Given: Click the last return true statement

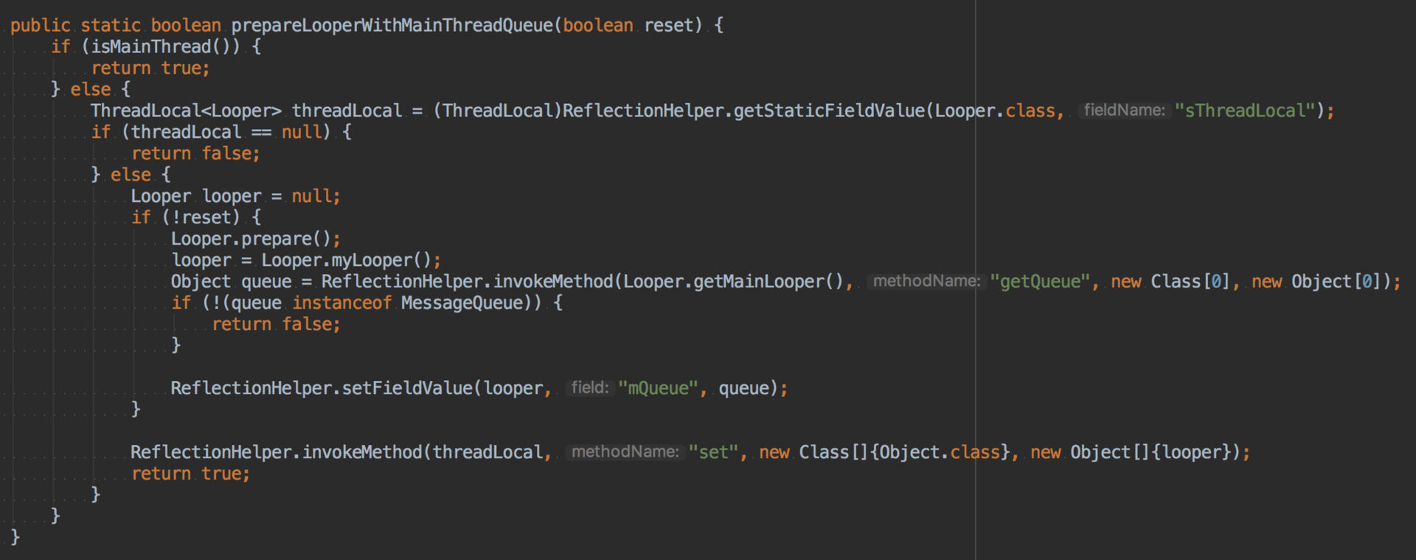Looking at the screenshot, I should tap(190, 475).
